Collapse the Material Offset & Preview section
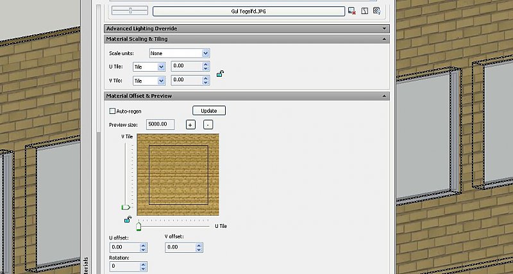513x274 pixels. [247, 96]
